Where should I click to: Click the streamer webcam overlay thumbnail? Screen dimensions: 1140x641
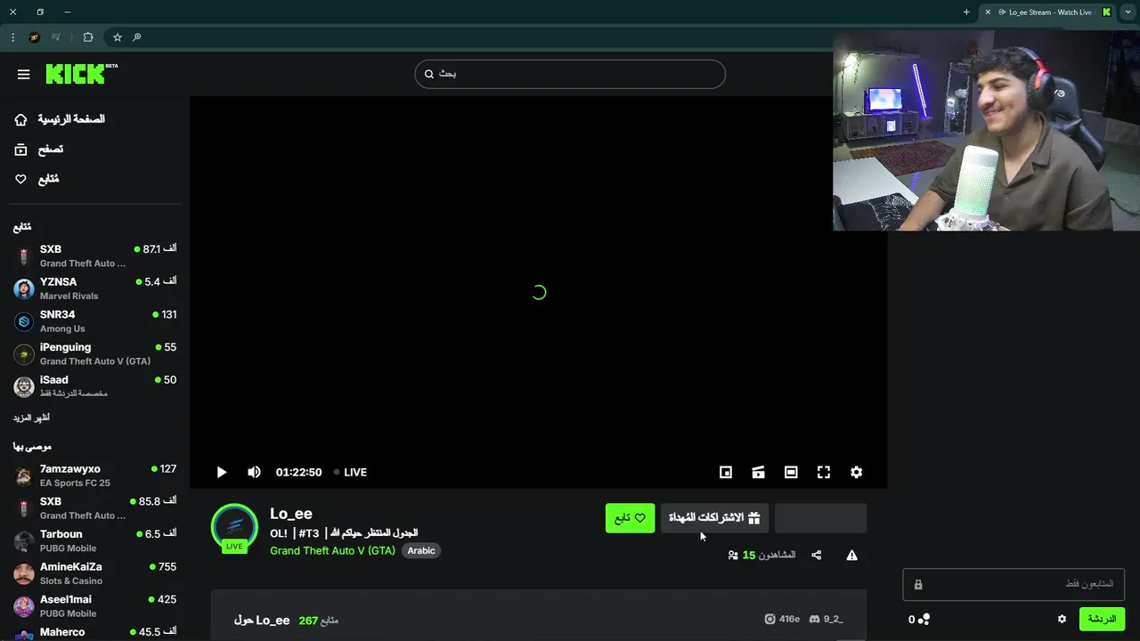pos(986,130)
